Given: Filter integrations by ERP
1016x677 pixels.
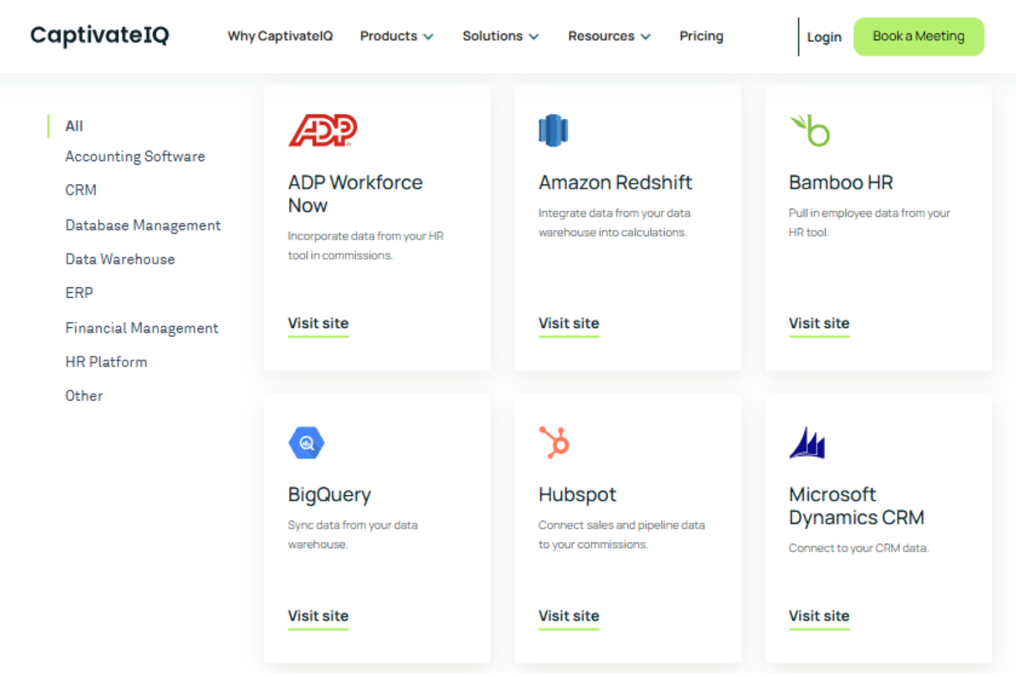Looking at the screenshot, I should (x=79, y=293).
